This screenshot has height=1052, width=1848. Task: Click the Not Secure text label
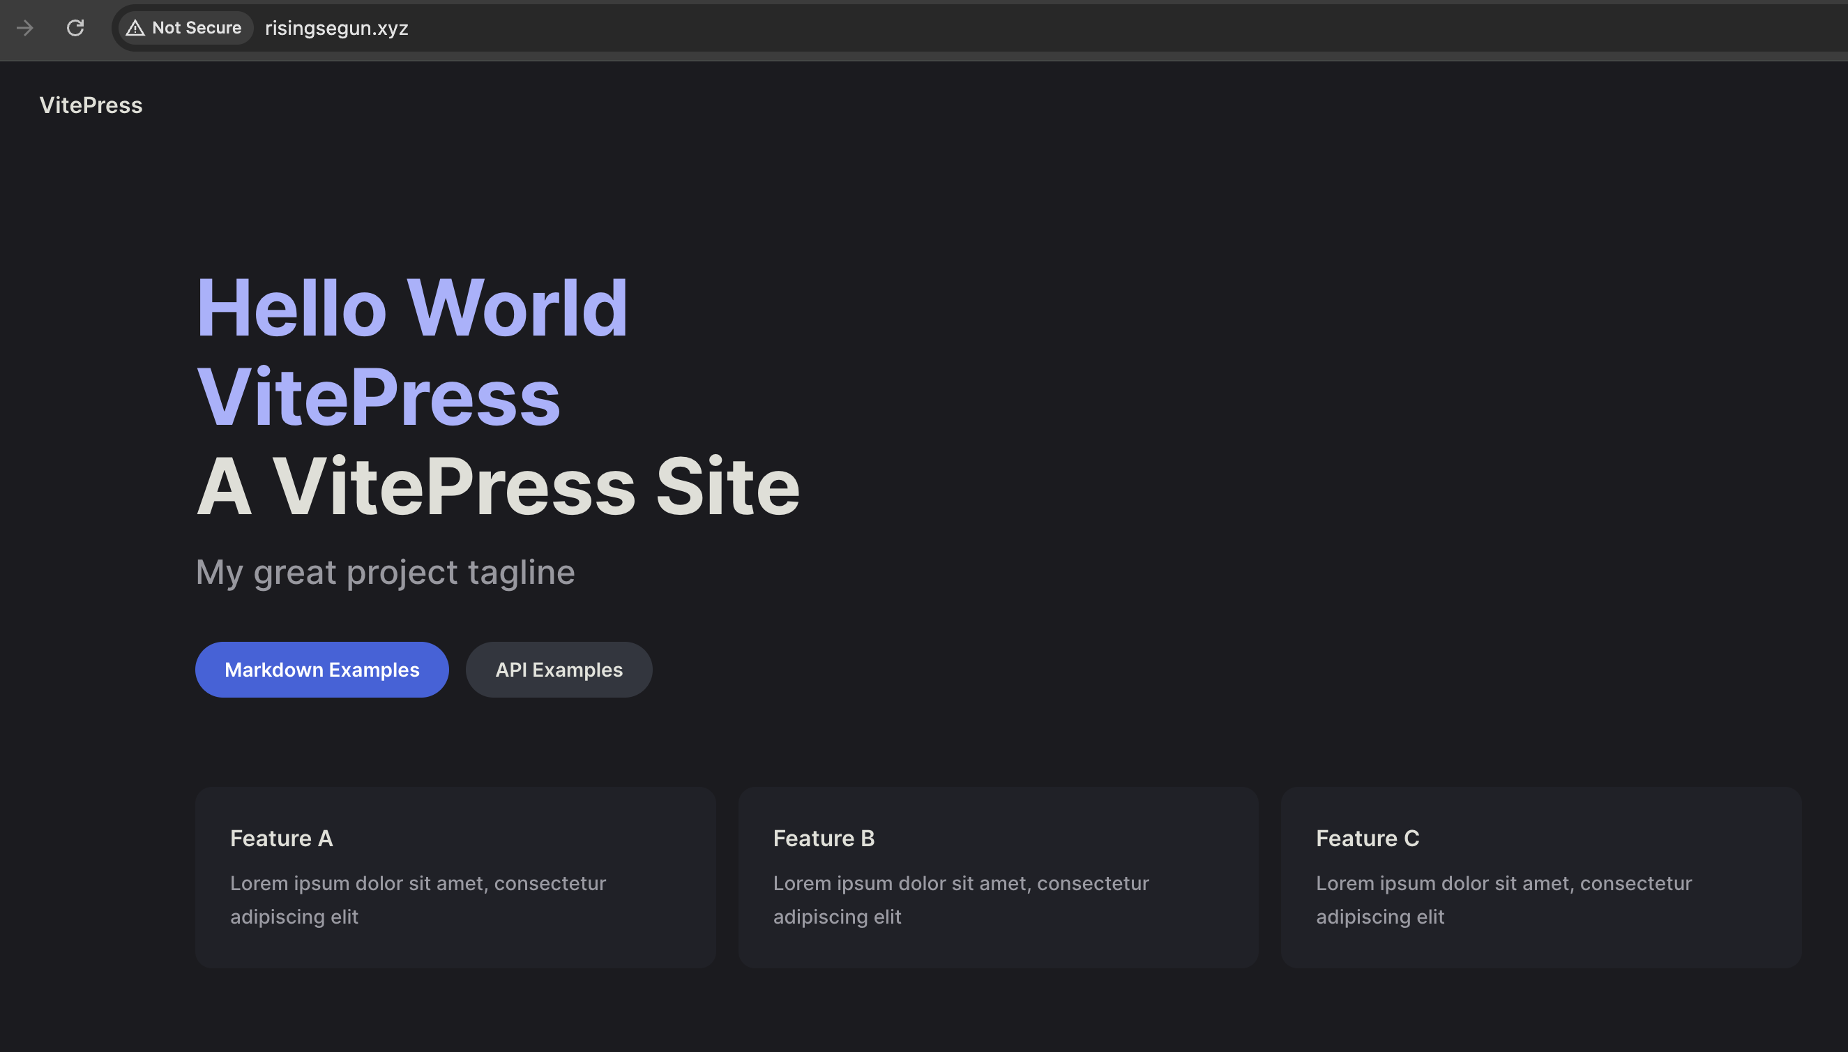[x=197, y=28]
